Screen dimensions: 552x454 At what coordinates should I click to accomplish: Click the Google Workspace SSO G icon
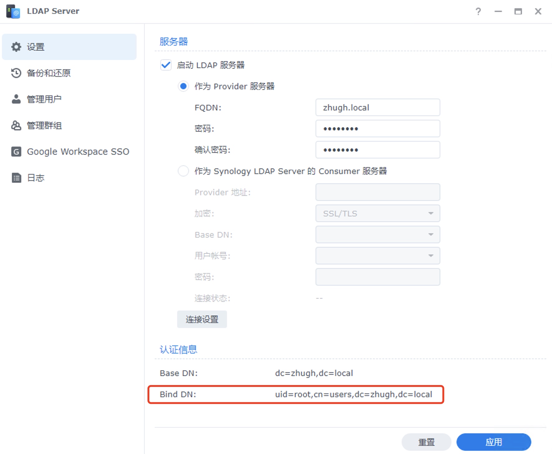(16, 152)
